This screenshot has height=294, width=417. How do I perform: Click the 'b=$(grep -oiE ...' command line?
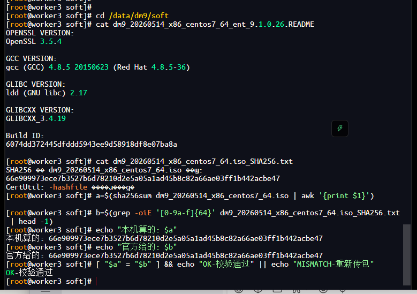click(203, 213)
